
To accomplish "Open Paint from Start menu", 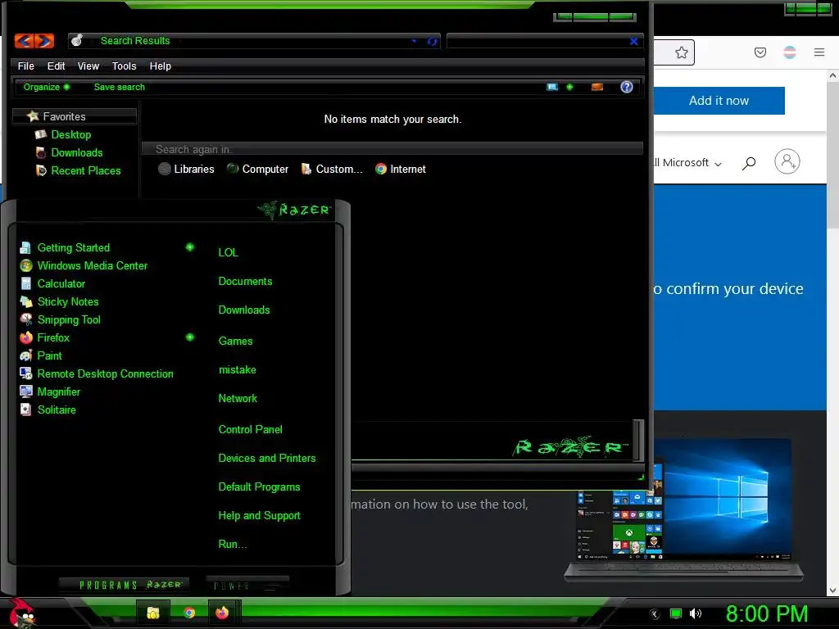I will [49, 355].
